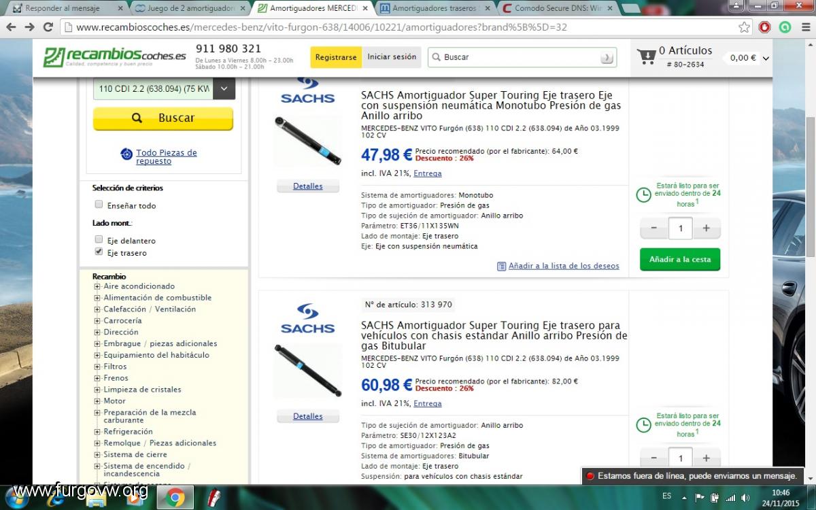Open Windows Explorer from the taskbar
The height and width of the screenshot is (510, 816).
pyautogui.click(x=96, y=498)
